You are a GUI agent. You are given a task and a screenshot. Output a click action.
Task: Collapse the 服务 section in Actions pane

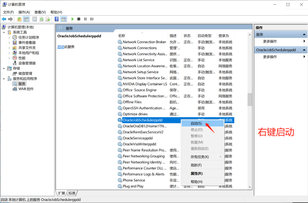point(304,35)
